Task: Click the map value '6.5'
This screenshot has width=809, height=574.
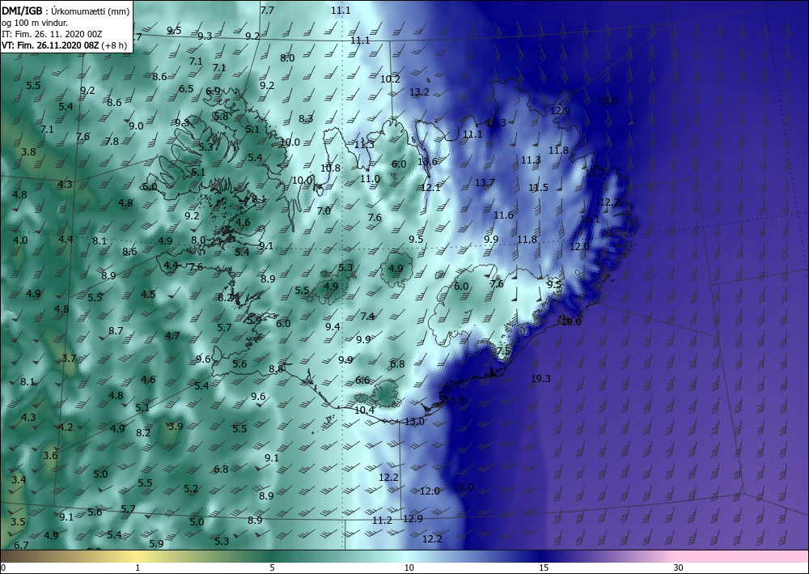Action: [x=186, y=89]
